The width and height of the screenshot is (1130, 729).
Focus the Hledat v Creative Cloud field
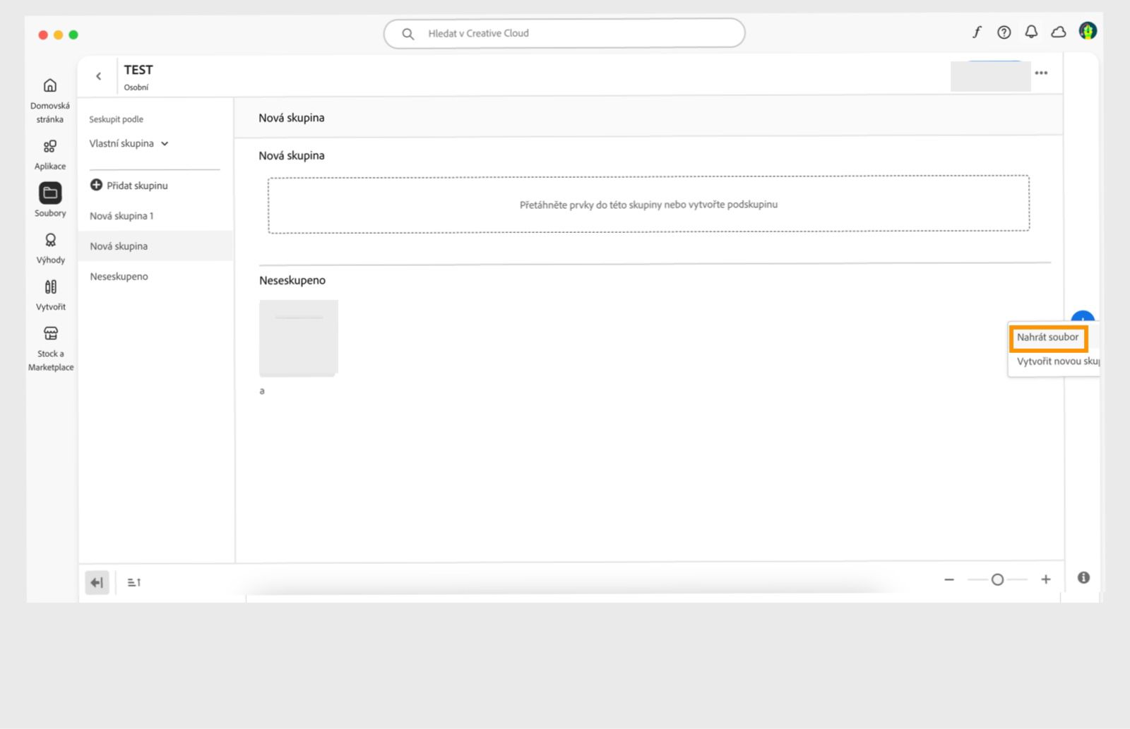coord(564,33)
